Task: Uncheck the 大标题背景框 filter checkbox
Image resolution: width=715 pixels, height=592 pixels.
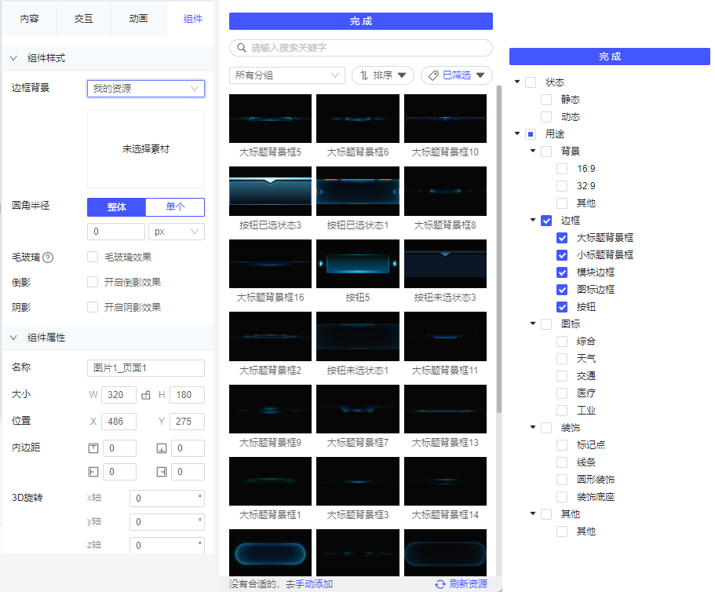Action: [562, 238]
